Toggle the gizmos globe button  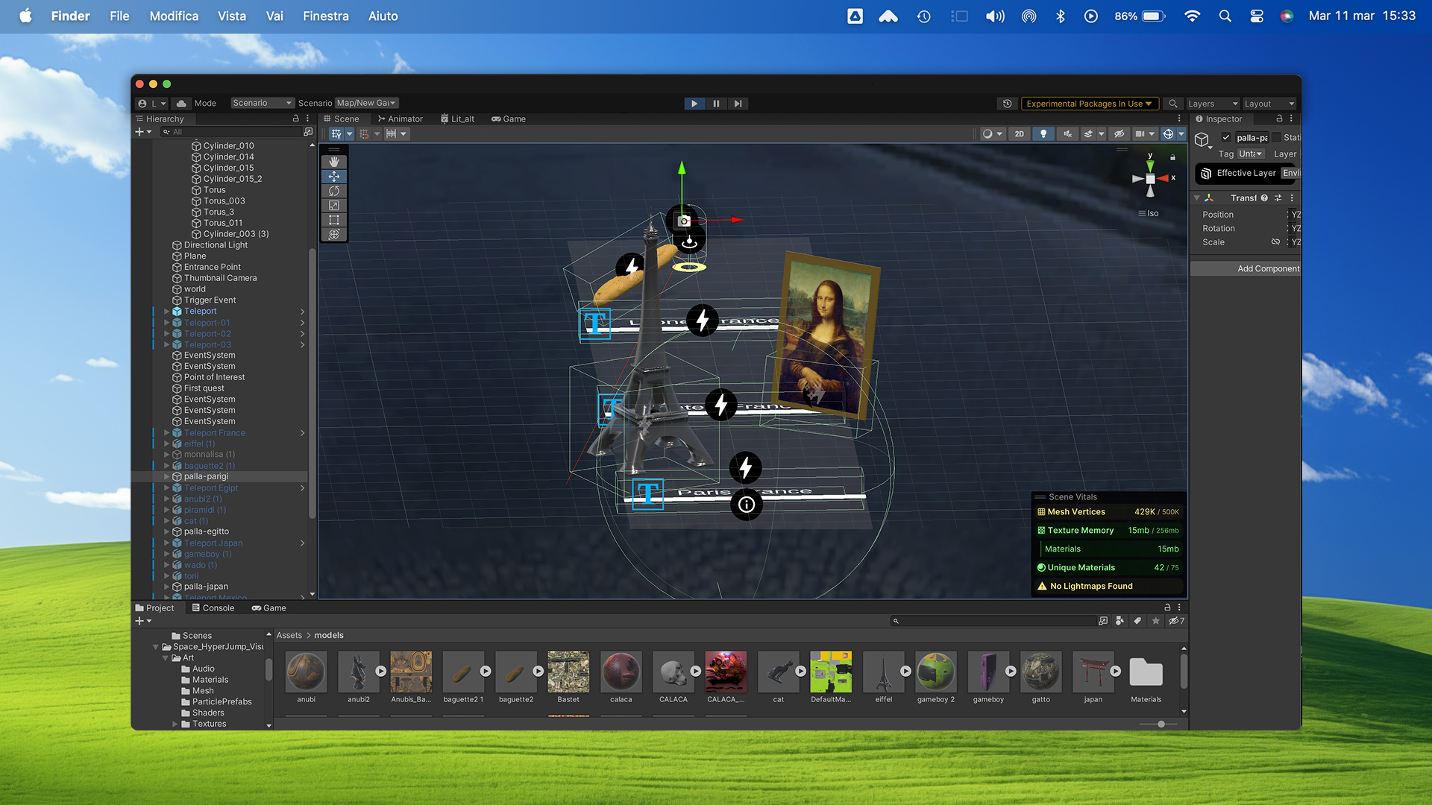click(x=1168, y=134)
